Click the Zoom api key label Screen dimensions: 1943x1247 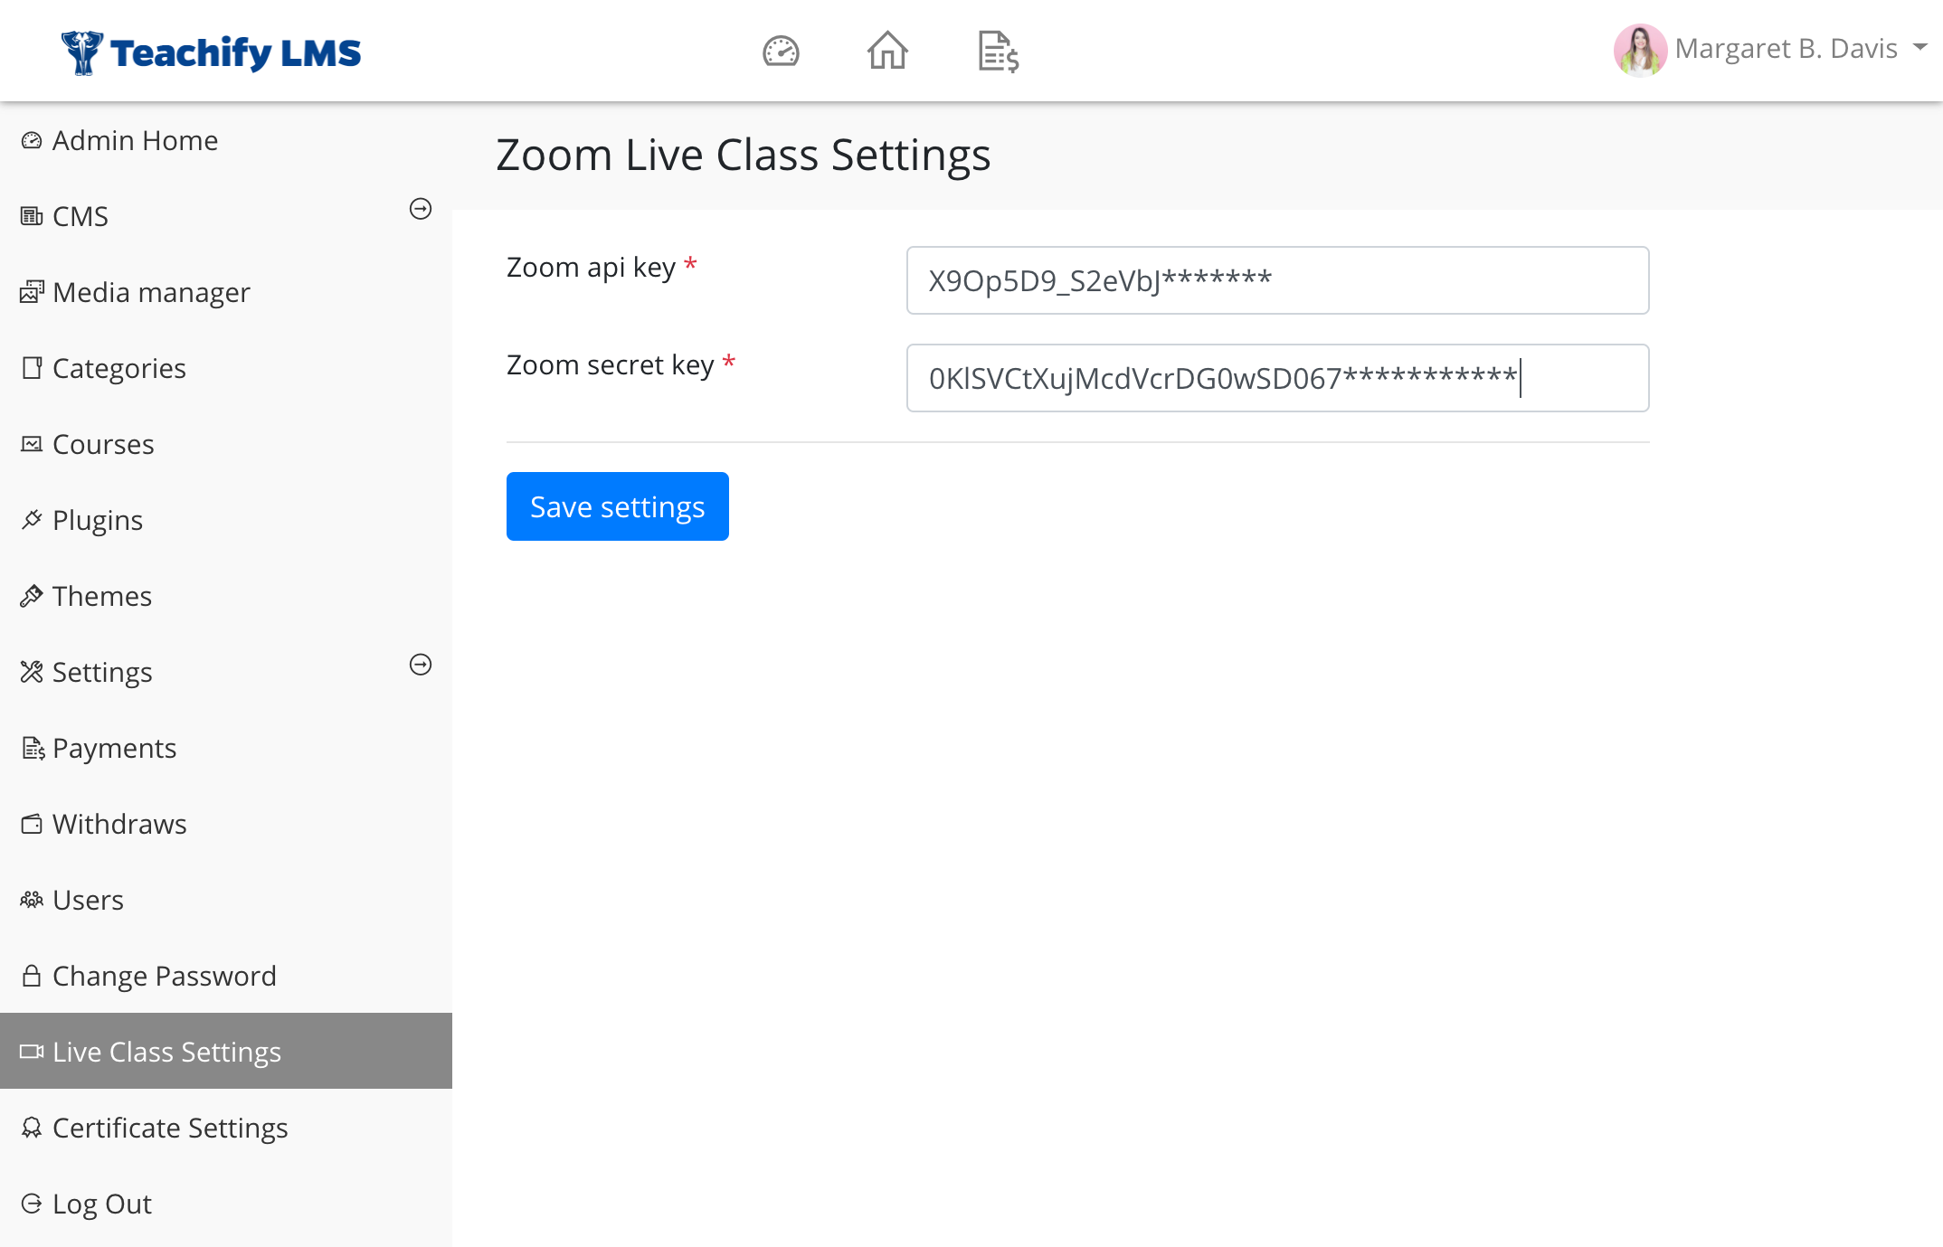pyautogui.click(x=601, y=268)
